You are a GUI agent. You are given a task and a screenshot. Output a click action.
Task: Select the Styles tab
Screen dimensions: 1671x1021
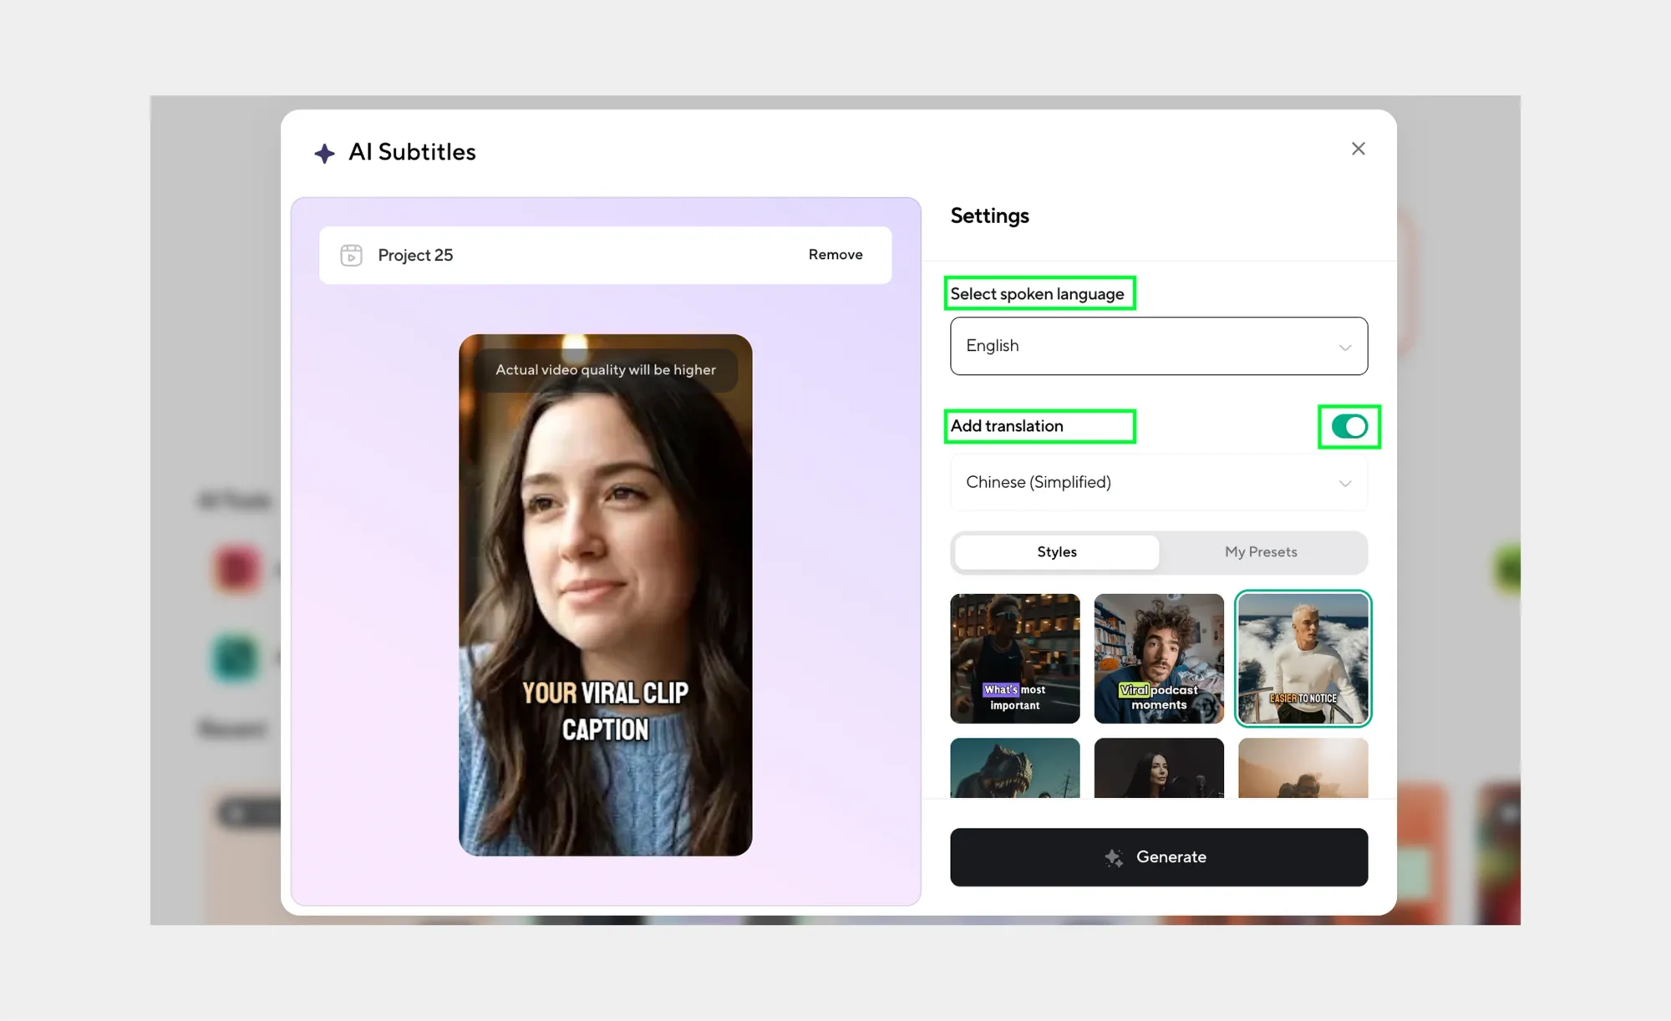click(1056, 552)
